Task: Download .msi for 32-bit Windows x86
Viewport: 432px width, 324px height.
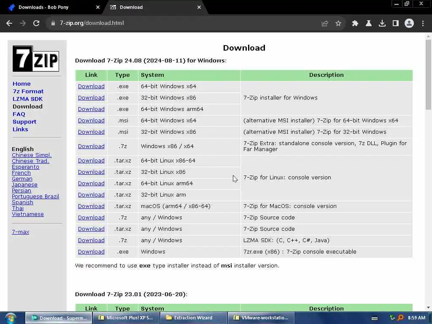Action: click(91, 132)
